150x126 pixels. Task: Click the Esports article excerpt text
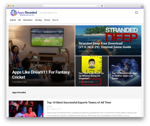[x=92, y=114]
